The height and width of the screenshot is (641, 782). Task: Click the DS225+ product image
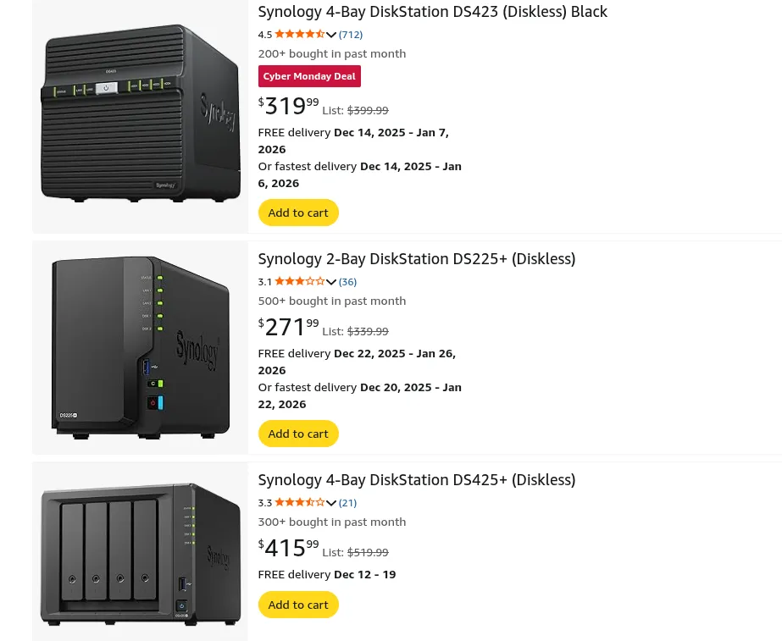pyautogui.click(x=140, y=347)
